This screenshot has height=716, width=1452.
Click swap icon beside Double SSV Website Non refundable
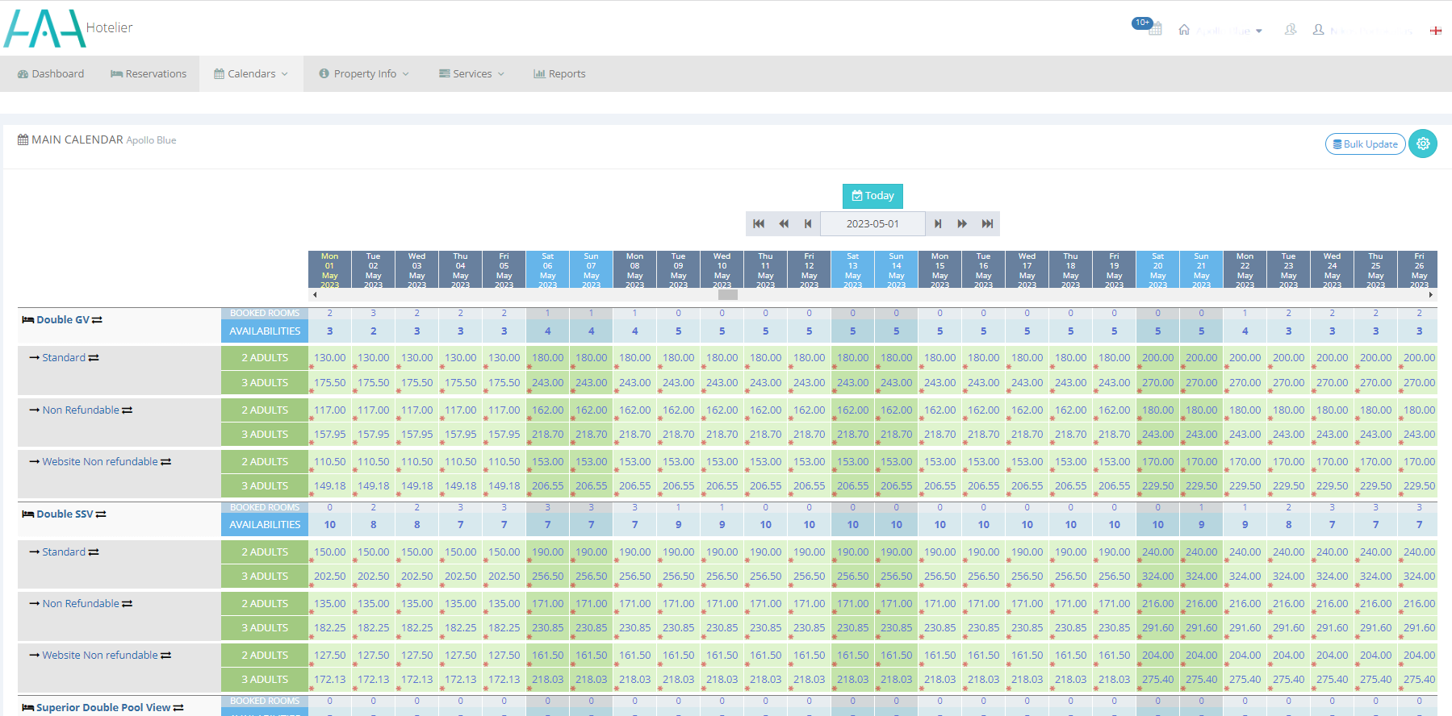coord(165,656)
